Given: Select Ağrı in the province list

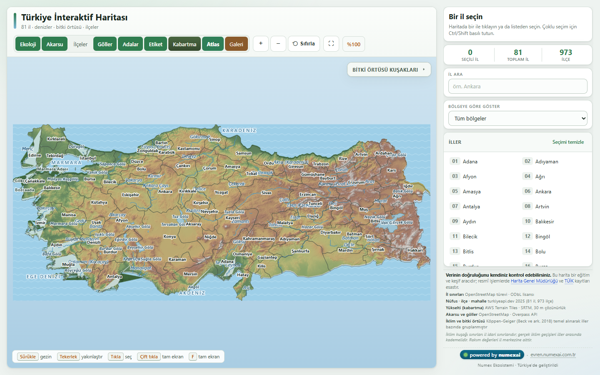Looking at the screenshot, I should (x=554, y=176).
